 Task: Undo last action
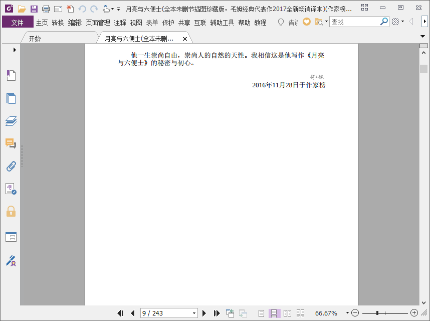[x=82, y=9]
